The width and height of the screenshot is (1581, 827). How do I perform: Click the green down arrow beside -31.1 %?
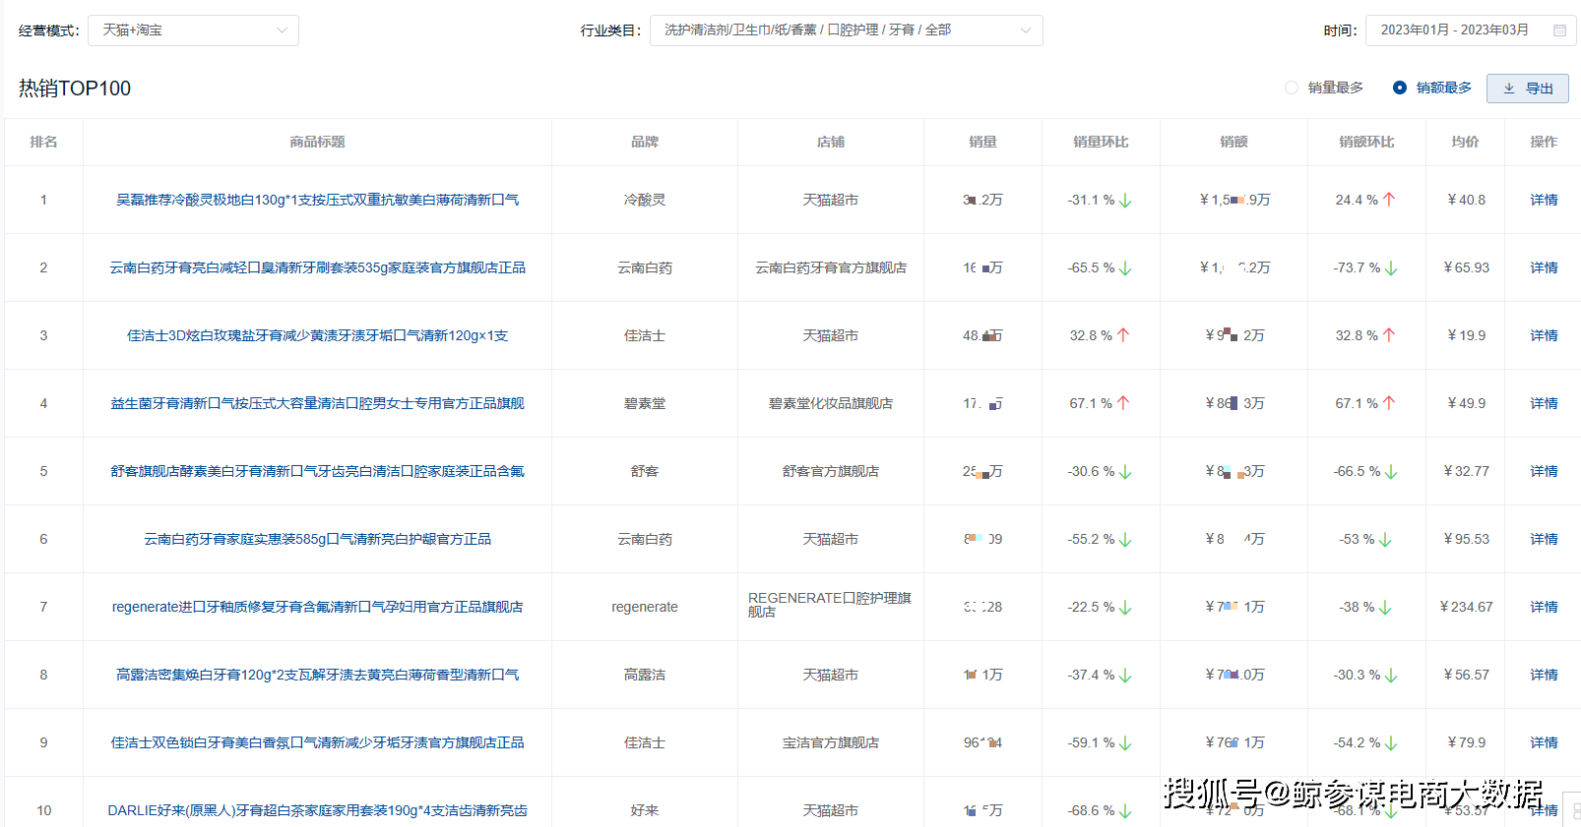pos(1125,201)
